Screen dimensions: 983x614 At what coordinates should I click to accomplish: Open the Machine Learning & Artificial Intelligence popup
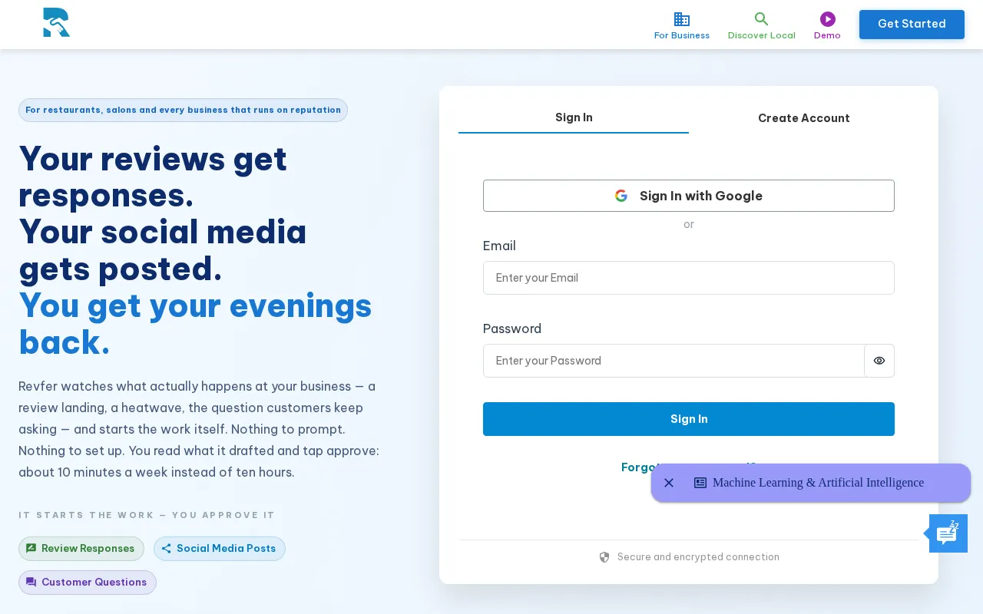point(811,483)
